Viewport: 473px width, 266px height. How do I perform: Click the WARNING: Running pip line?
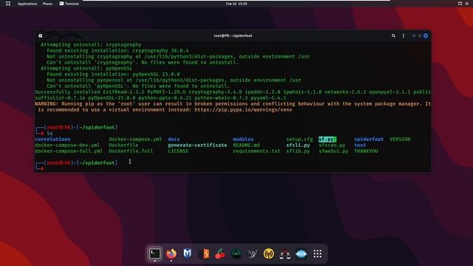click(233, 103)
